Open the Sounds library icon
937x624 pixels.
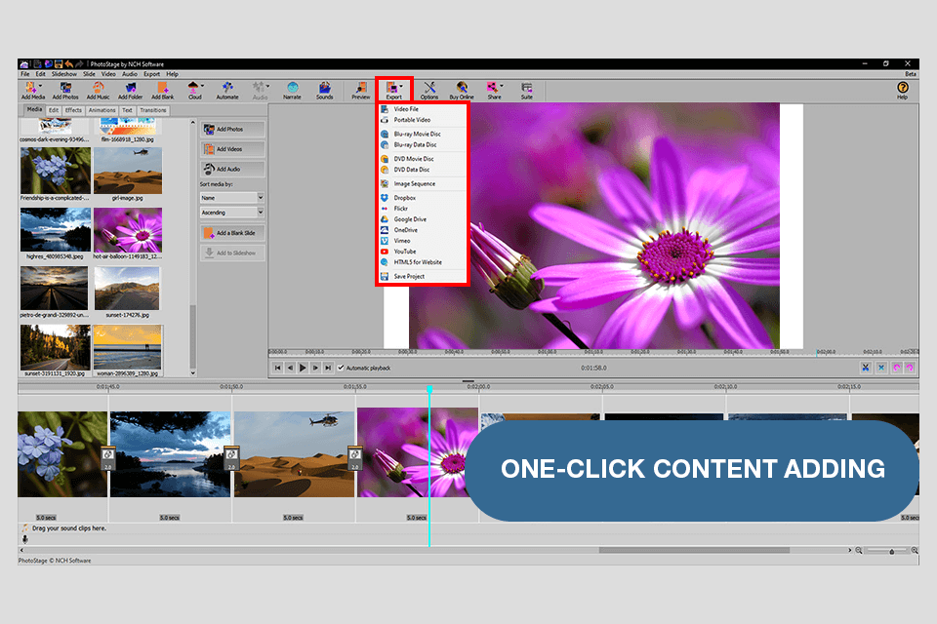click(x=324, y=90)
